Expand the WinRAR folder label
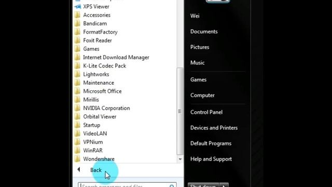The height and width of the screenshot is (187, 332). 93,151
